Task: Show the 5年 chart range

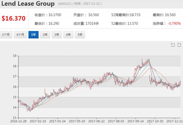Action: click(x=80, y=35)
